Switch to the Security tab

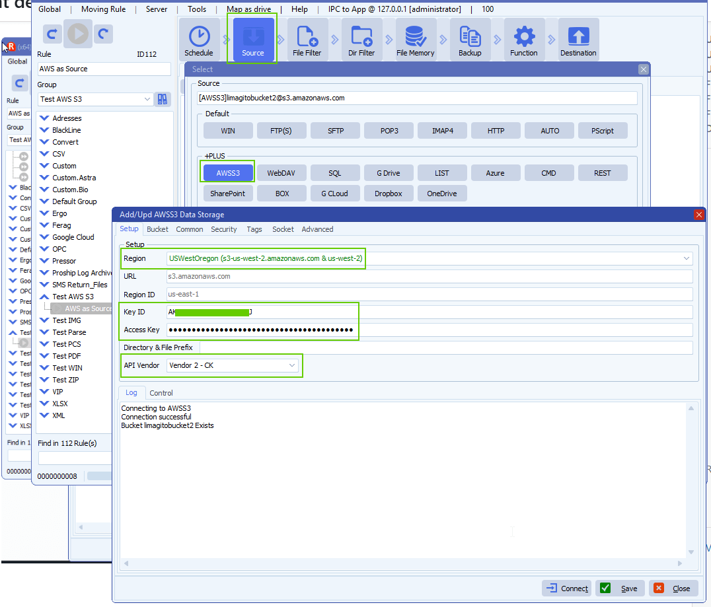coord(223,229)
